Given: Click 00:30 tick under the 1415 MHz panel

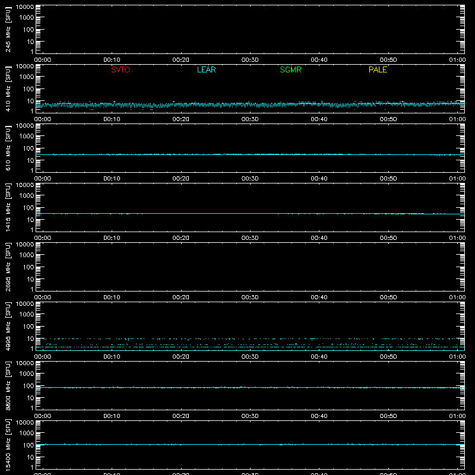Looking at the screenshot, I should (250, 238).
